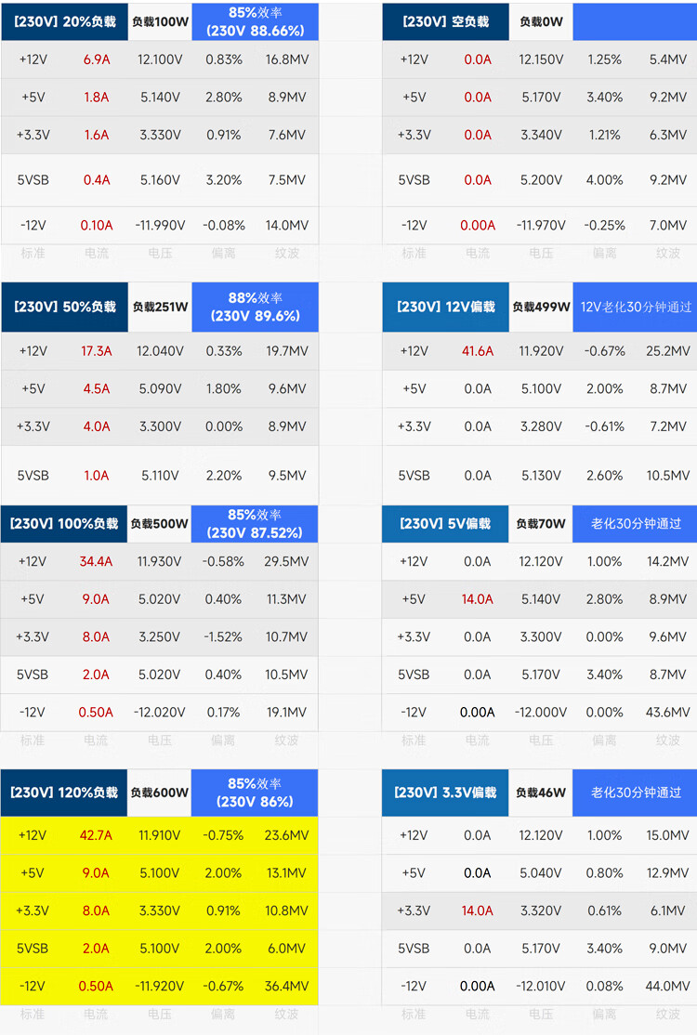Click the 230V 88.66% efficiency header
697x1035 pixels.
pos(255,21)
